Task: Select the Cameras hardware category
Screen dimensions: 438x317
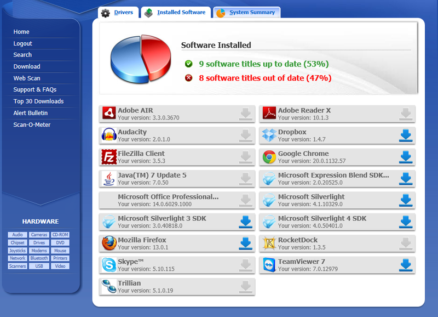Action: (x=39, y=235)
